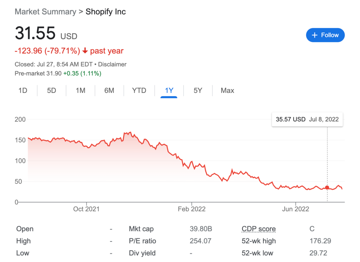Click the red data point on the chart

click(327, 188)
